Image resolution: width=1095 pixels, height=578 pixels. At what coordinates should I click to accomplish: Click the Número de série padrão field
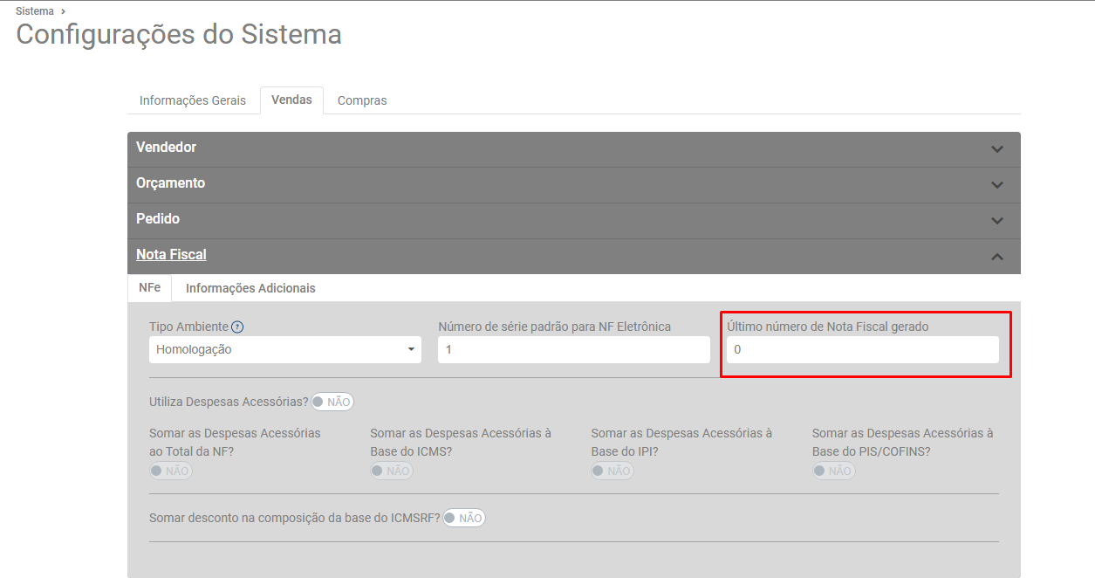click(x=573, y=349)
